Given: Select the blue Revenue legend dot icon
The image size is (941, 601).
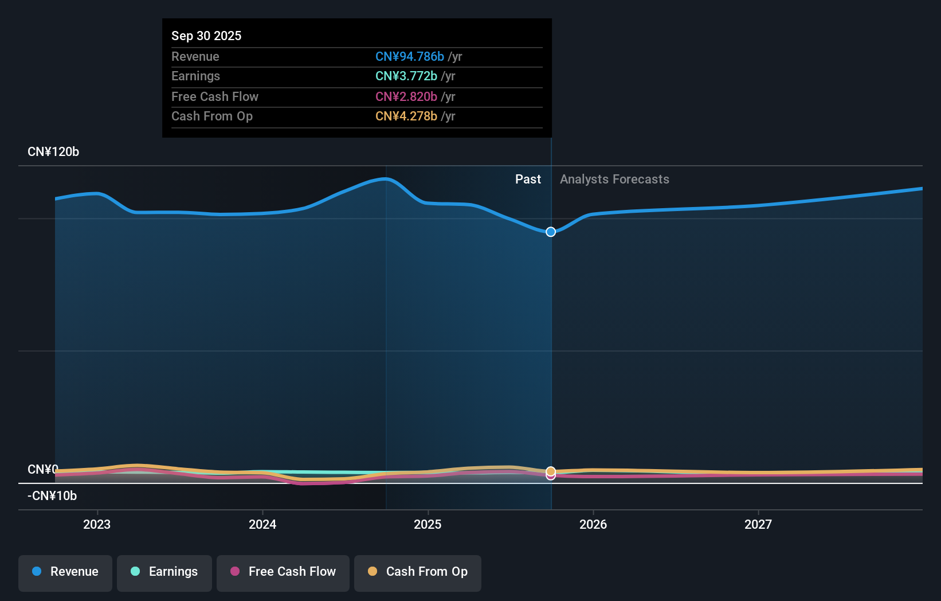Looking at the screenshot, I should click(36, 571).
